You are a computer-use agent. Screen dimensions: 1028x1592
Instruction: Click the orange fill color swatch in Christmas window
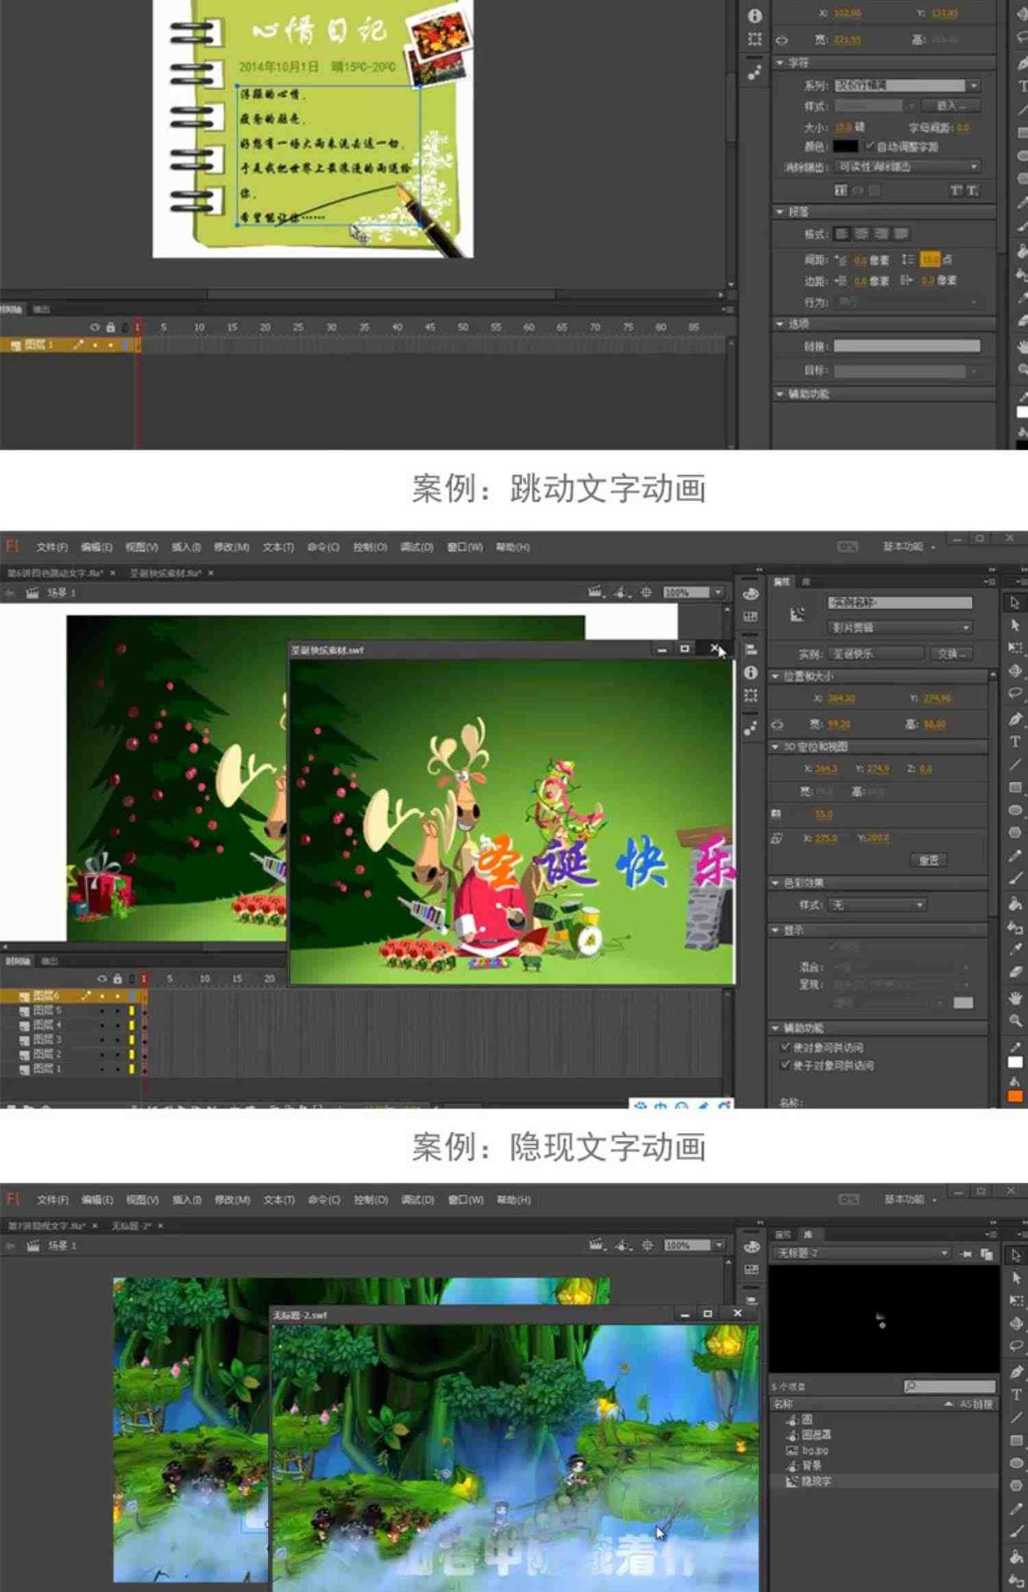click(1015, 1096)
